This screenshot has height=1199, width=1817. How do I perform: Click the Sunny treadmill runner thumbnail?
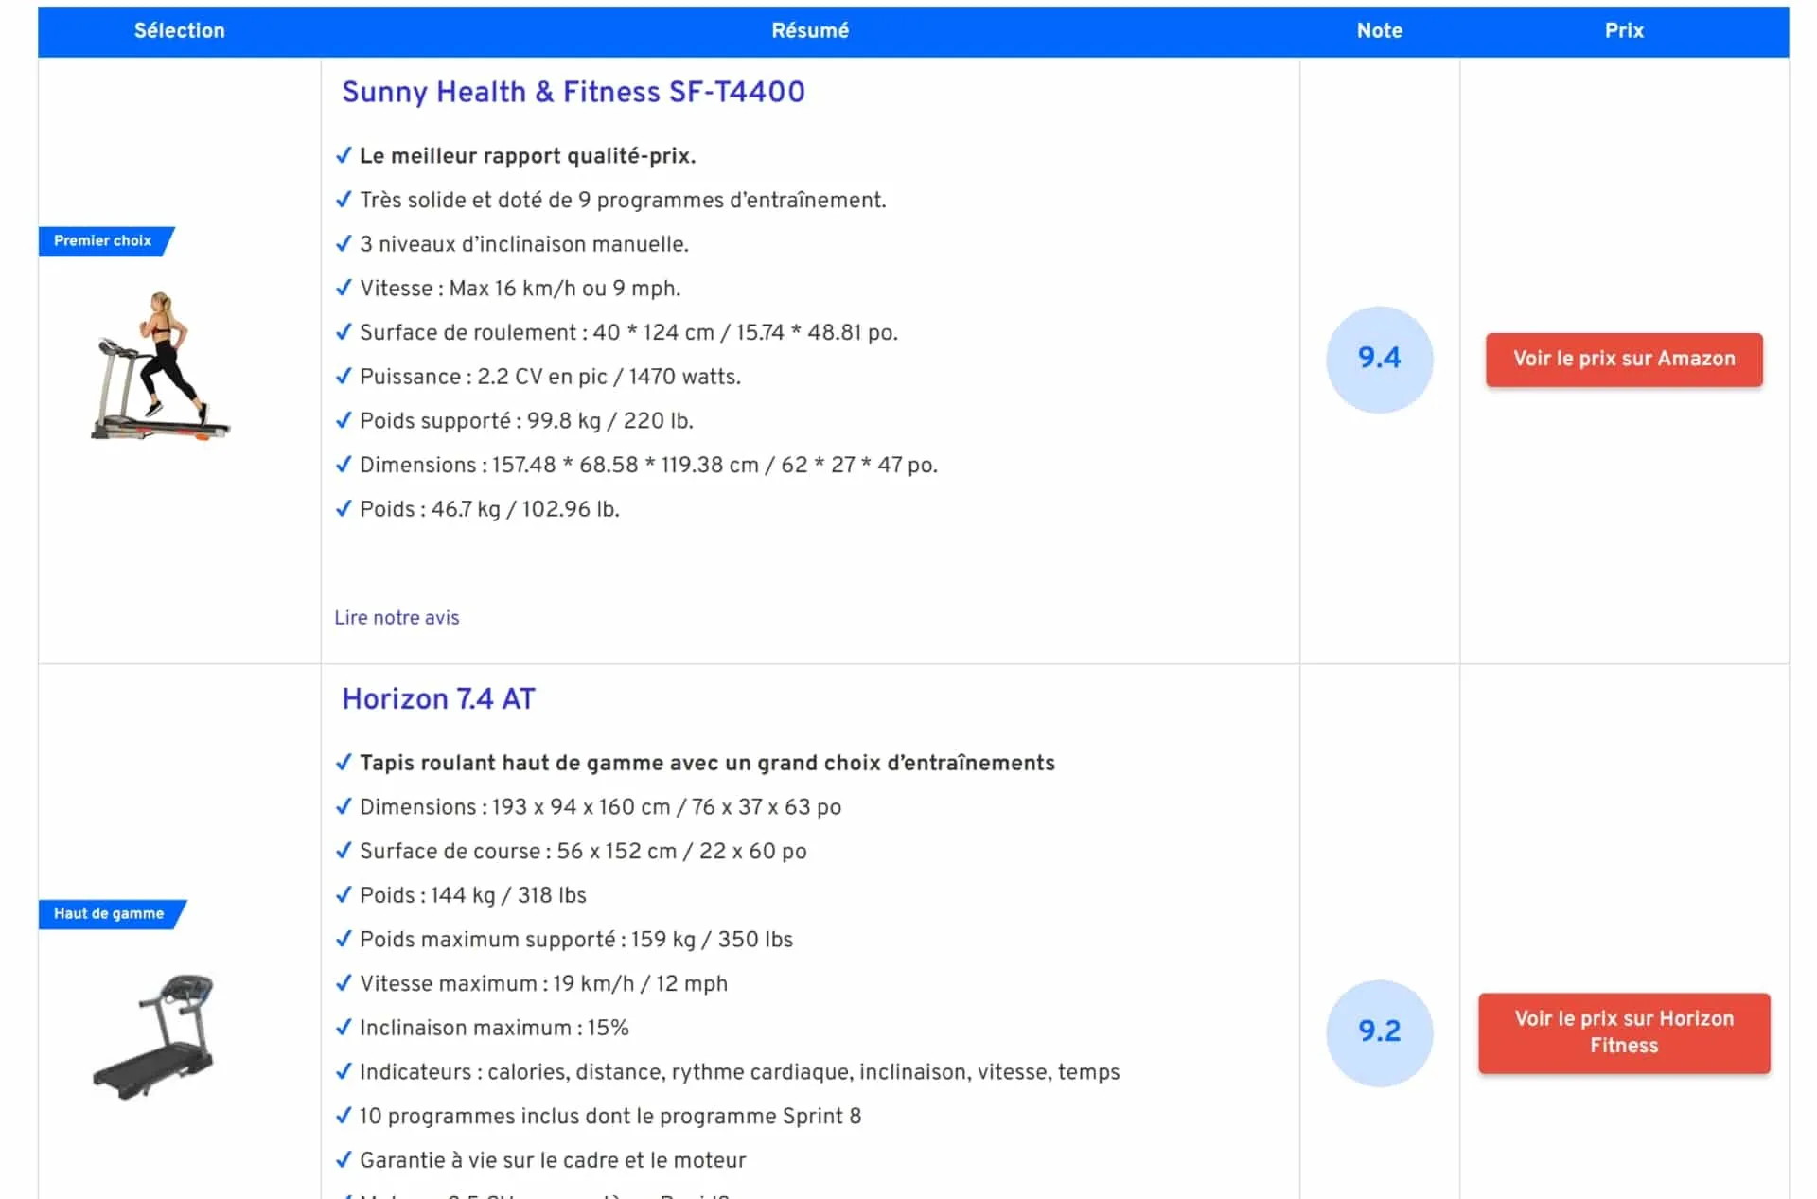click(160, 366)
